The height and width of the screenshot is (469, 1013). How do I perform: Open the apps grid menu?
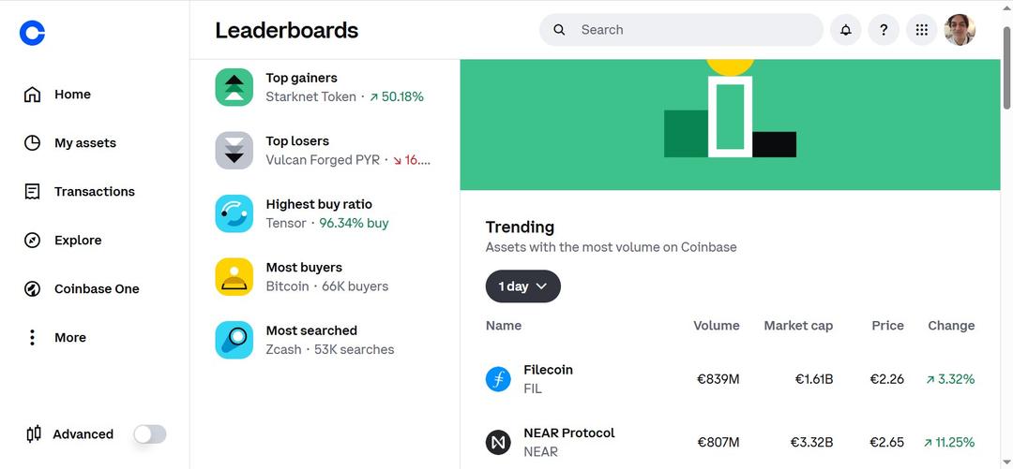pos(921,30)
